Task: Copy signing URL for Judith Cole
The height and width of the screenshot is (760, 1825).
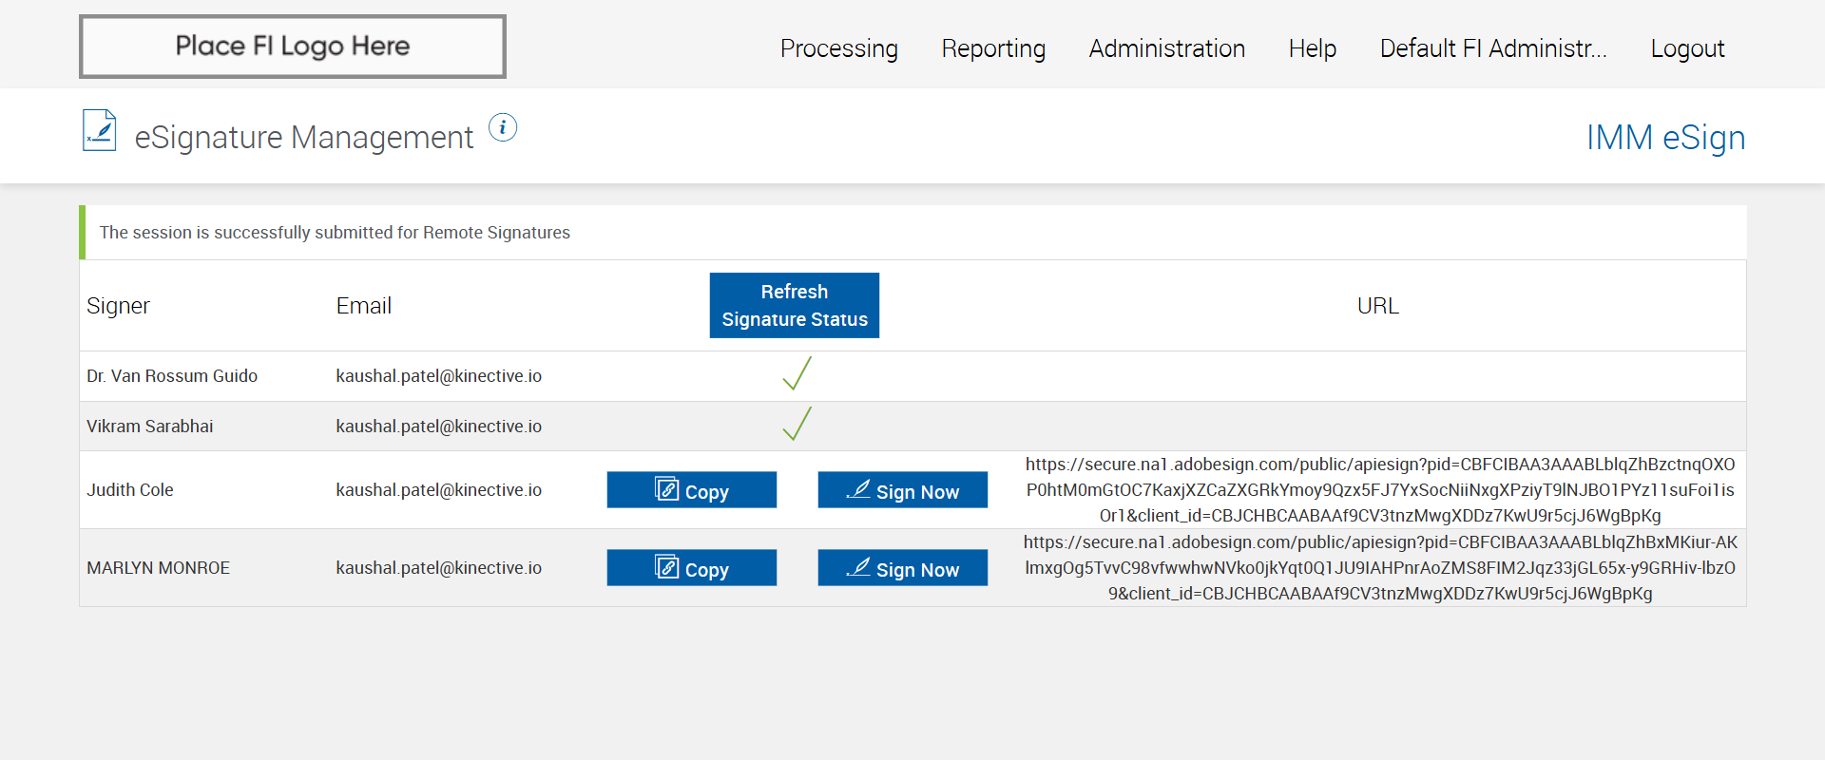Action: (691, 490)
